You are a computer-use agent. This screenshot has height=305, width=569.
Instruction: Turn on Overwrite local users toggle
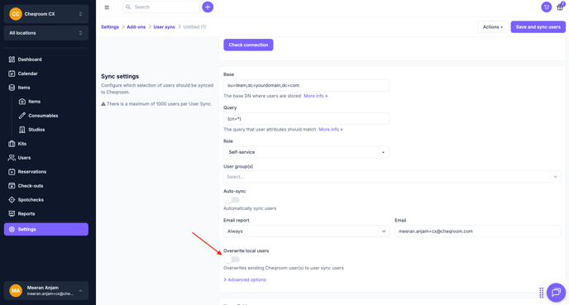pyautogui.click(x=232, y=260)
